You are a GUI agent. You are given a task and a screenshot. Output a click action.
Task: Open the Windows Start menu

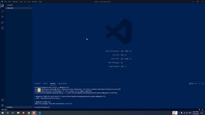tap(3, 113)
